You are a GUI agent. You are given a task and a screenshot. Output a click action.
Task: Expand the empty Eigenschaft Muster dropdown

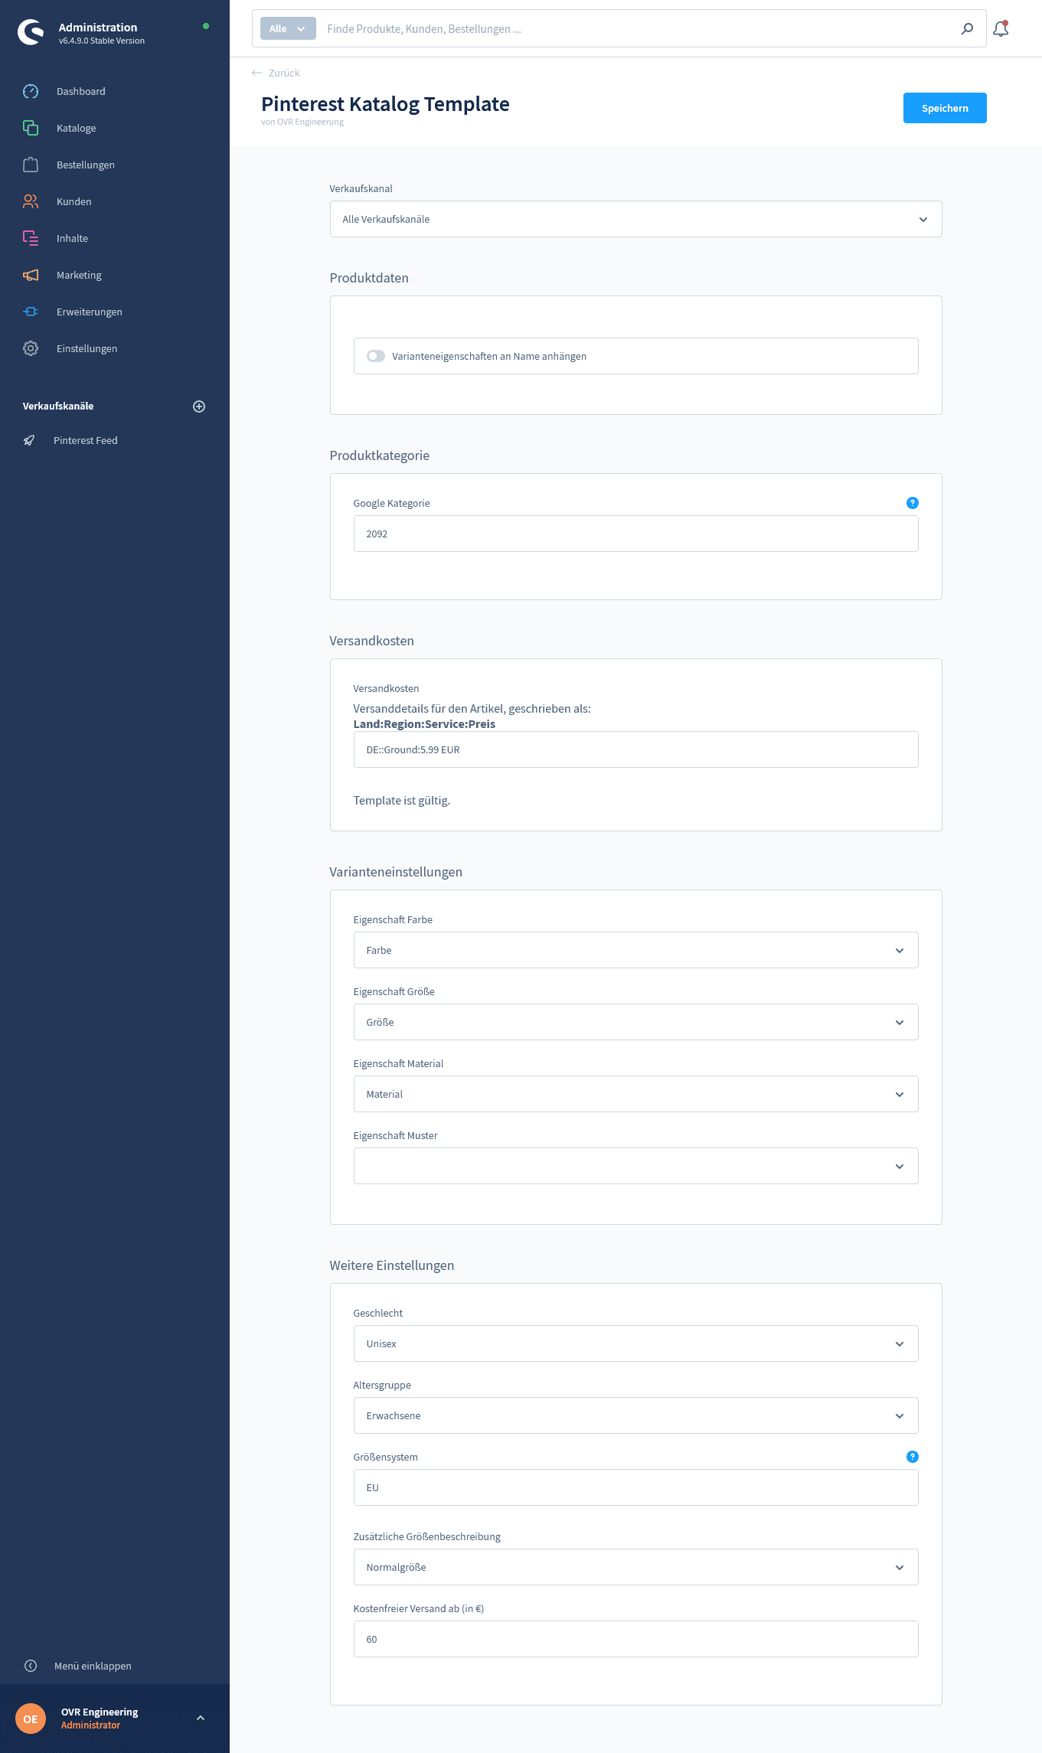tap(635, 1166)
